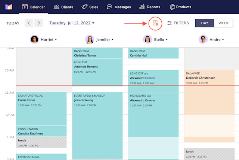Image resolution: width=239 pixels, height=160 pixels.
Task: Click the Sales tag icon
Action: pos(84,7)
